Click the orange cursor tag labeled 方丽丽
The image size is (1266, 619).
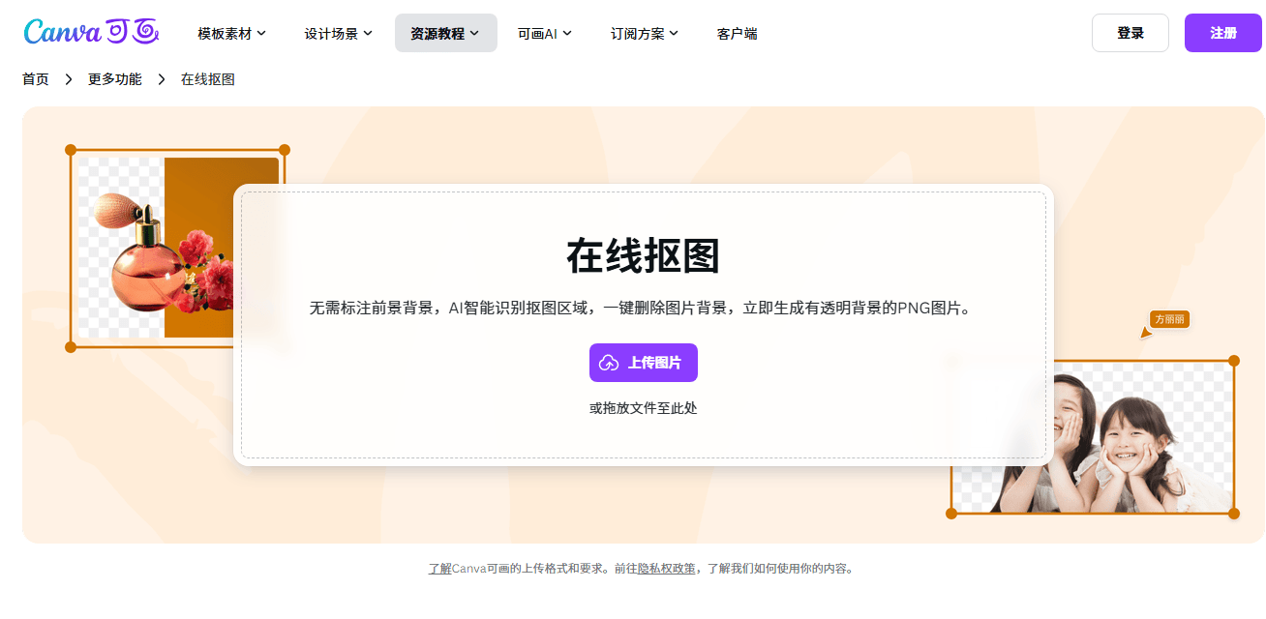point(1168,320)
